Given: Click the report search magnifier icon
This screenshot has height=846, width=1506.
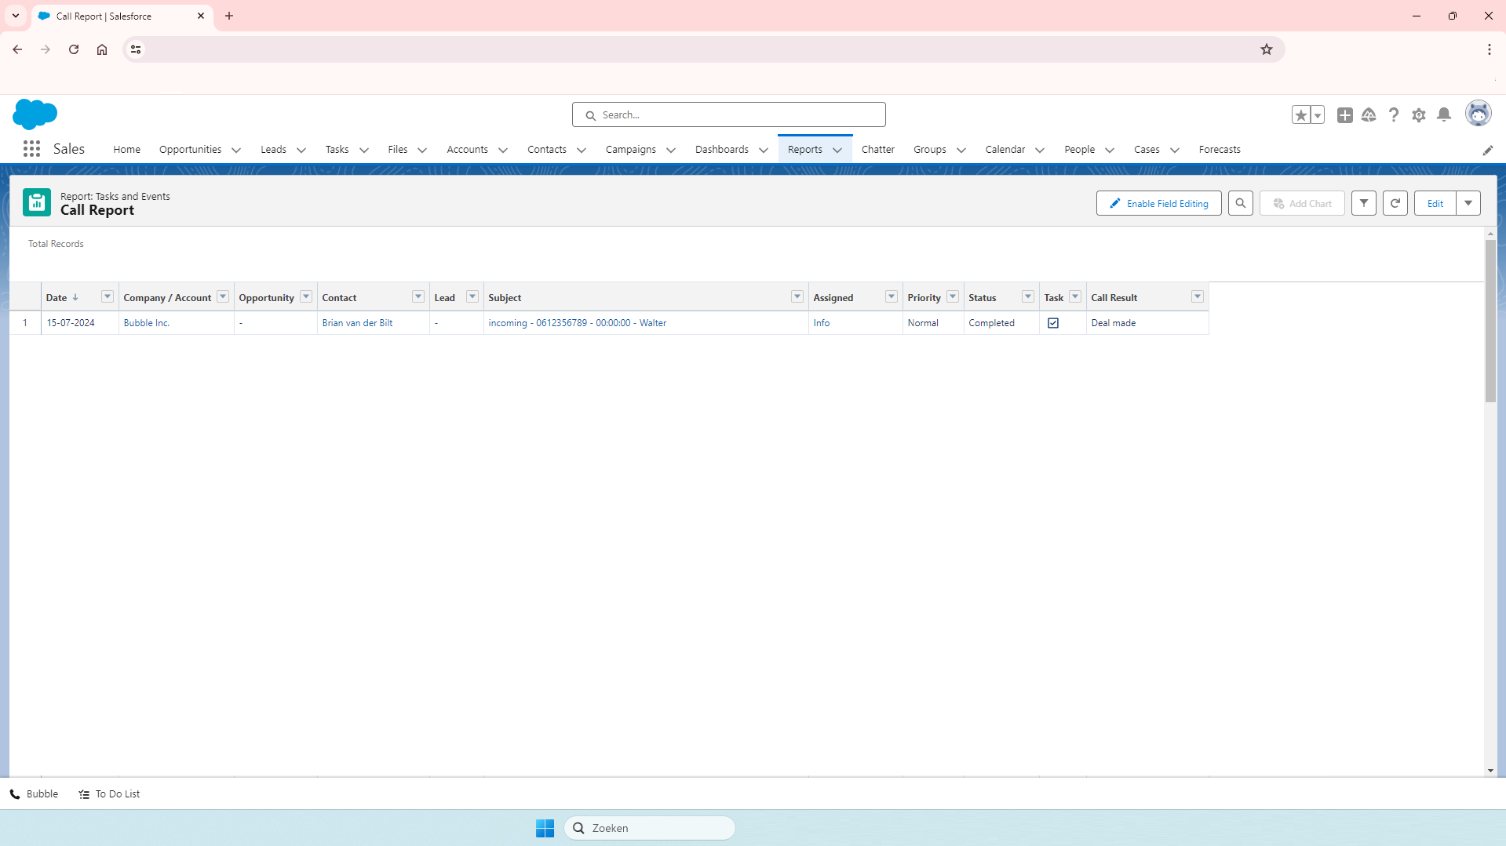Looking at the screenshot, I should (1240, 203).
